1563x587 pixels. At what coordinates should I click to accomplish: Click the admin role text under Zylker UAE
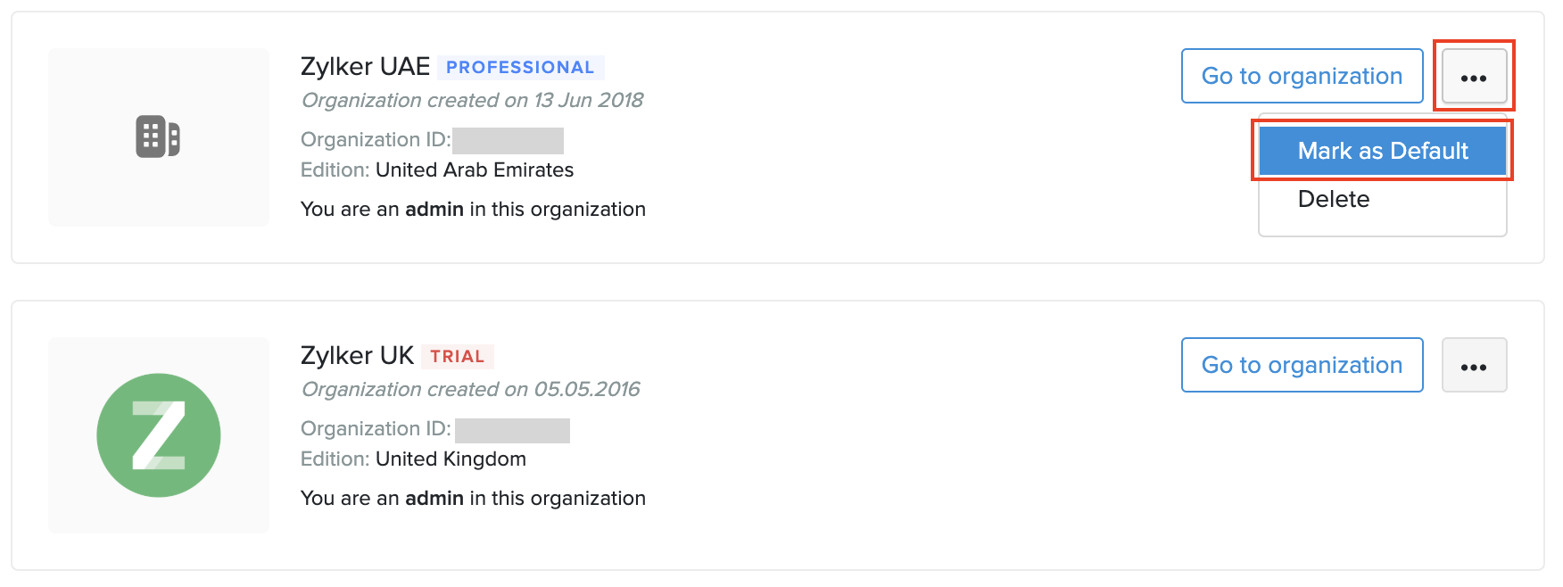434,210
